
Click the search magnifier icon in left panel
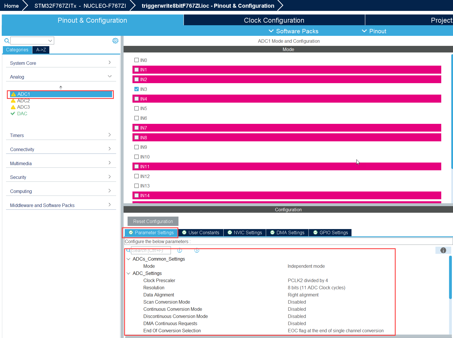pos(7,41)
